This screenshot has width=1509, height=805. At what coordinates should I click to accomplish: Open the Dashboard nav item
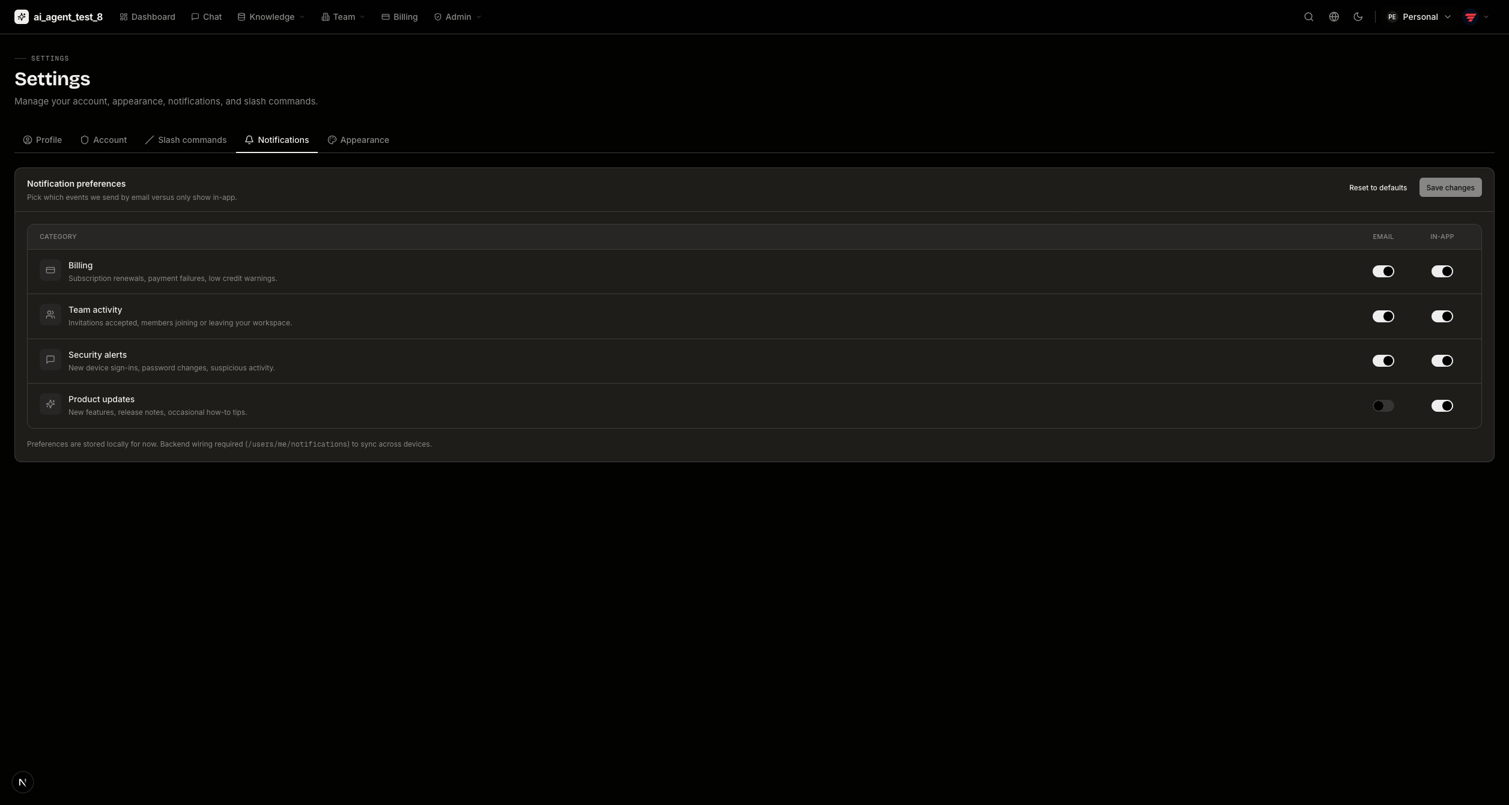(x=148, y=17)
